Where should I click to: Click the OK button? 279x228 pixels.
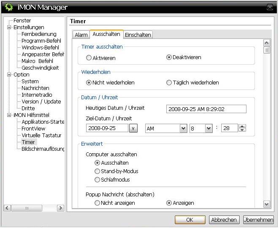(x=190, y=220)
